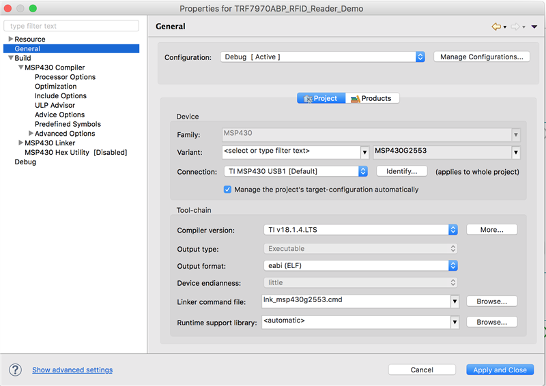Collapse the MSP430 Compiler tree node
Image resolution: width=546 pixels, height=386 pixels.
pyautogui.click(x=21, y=68)
